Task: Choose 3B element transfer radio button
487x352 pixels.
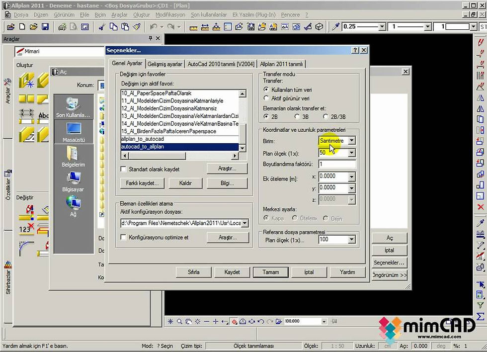Action: coord(297,116)
